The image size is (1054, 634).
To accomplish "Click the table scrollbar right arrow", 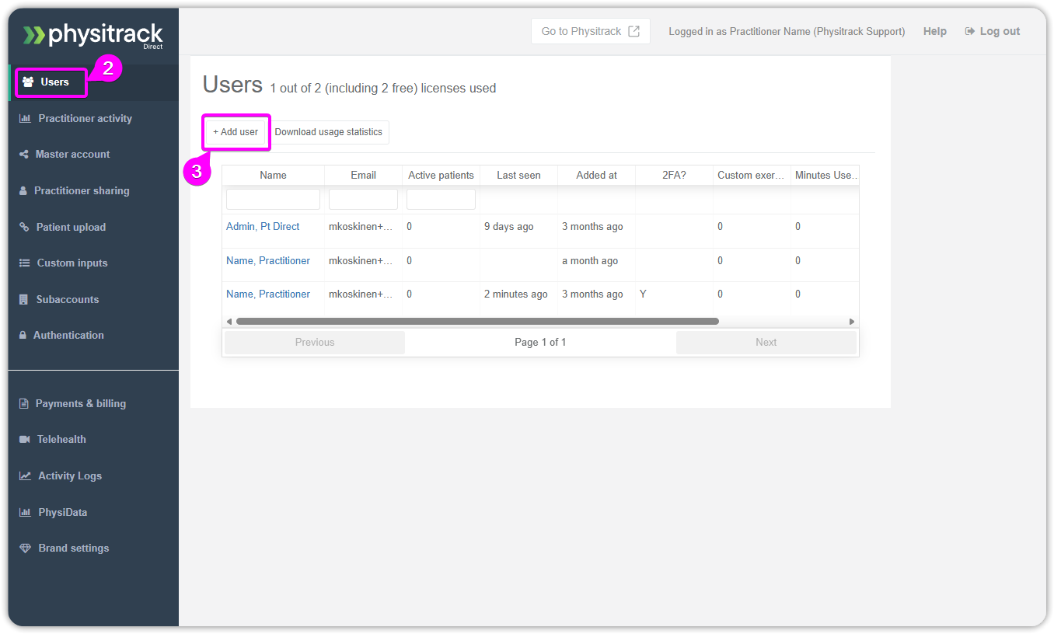I will click(852, 322).
